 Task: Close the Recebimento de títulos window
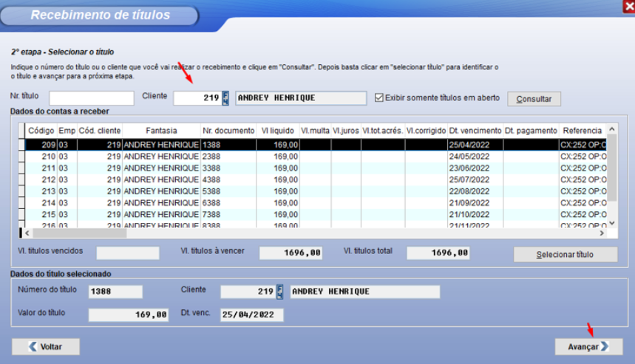point(628,6)
